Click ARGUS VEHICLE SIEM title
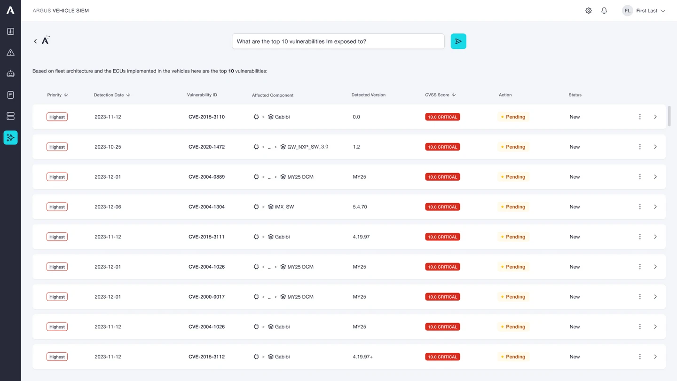 (x=61, y=10)
